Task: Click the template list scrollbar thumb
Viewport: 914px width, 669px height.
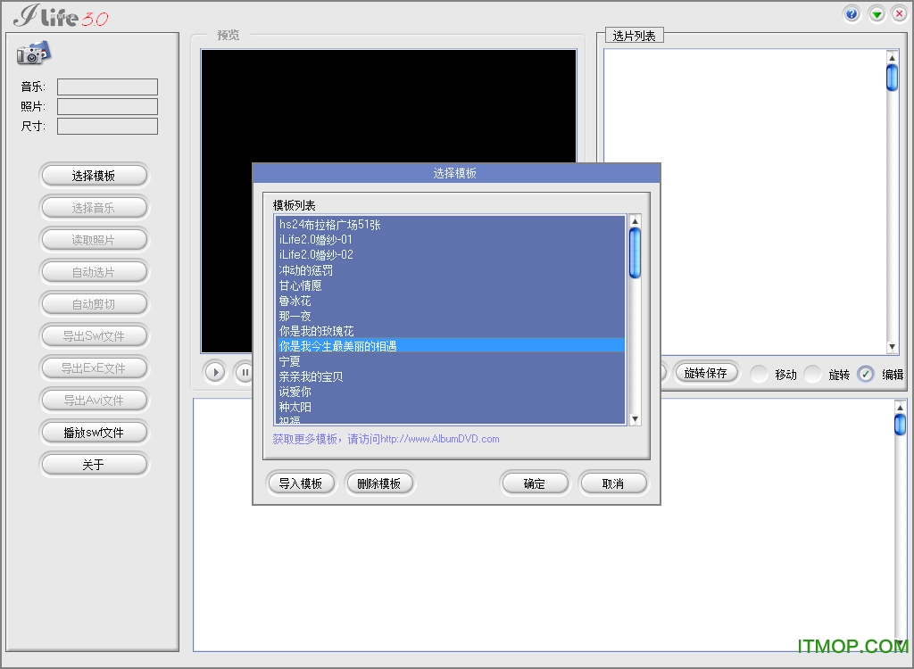Action: (x=635, y=253)
